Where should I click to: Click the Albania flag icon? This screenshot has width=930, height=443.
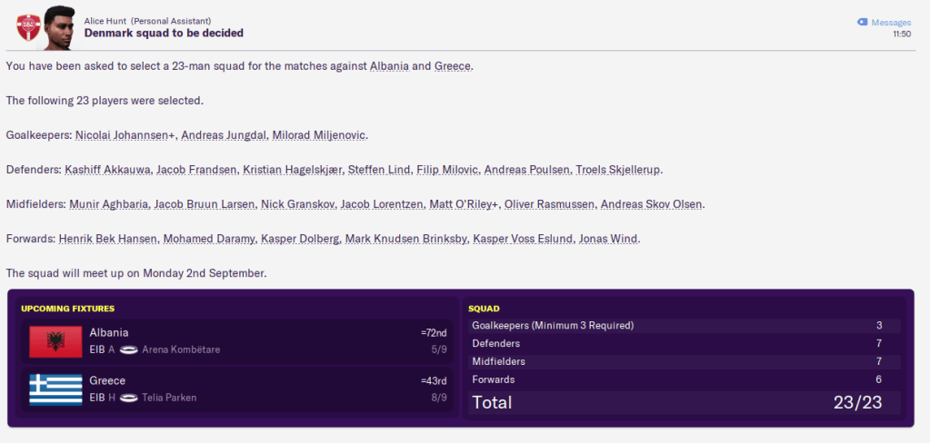click(x=55, y=341)
